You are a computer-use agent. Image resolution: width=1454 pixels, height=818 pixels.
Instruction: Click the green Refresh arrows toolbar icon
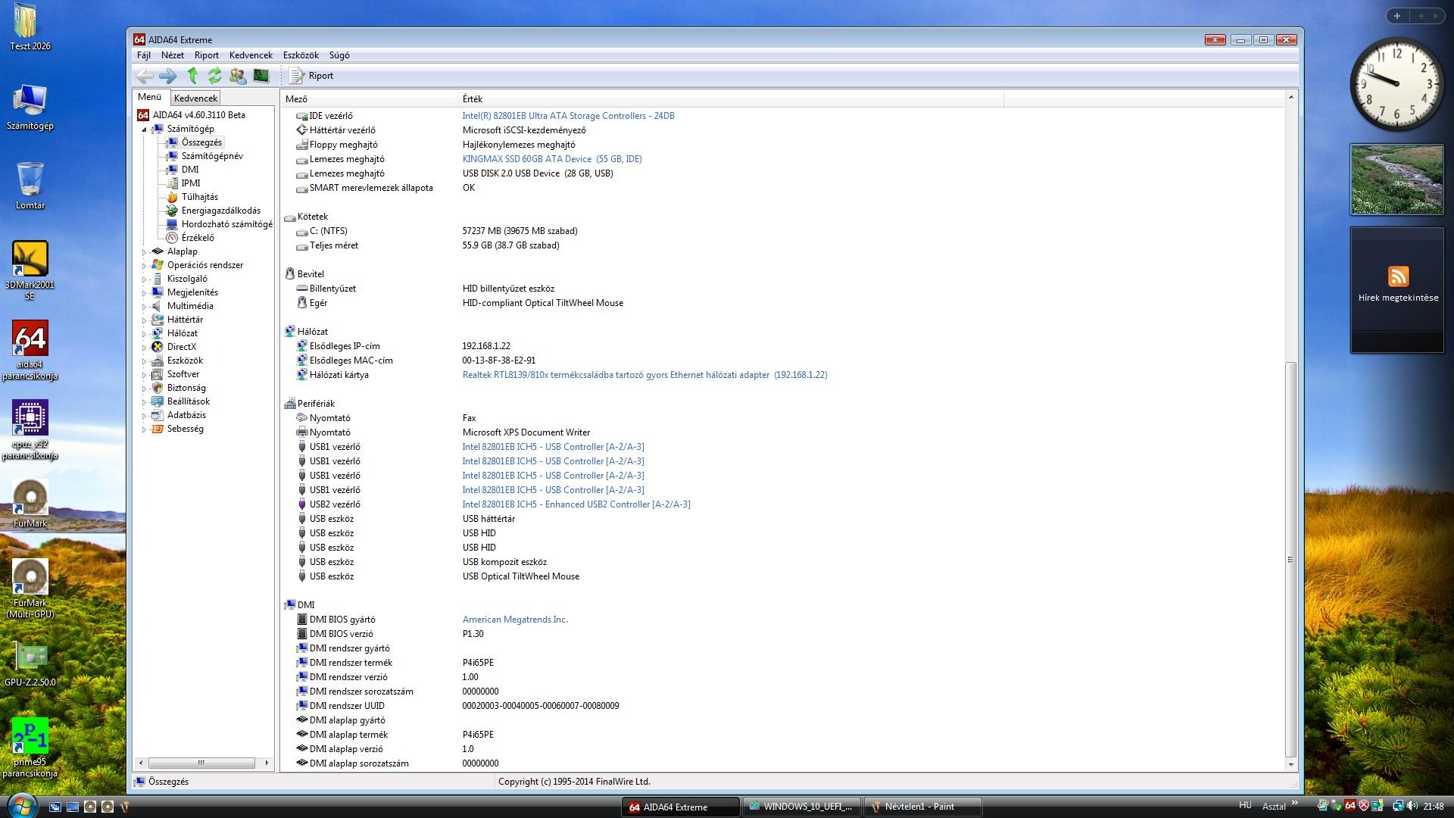215,76
